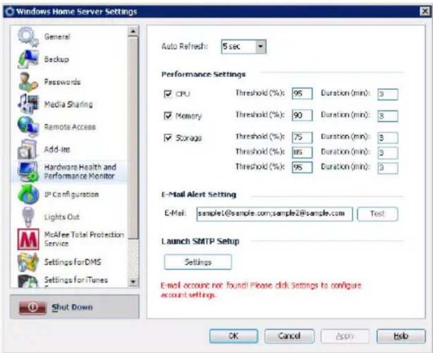Uncheck the Storage monitoring checkbox
The height and width of the screenshot is (353, 433).
coord(168,137)
